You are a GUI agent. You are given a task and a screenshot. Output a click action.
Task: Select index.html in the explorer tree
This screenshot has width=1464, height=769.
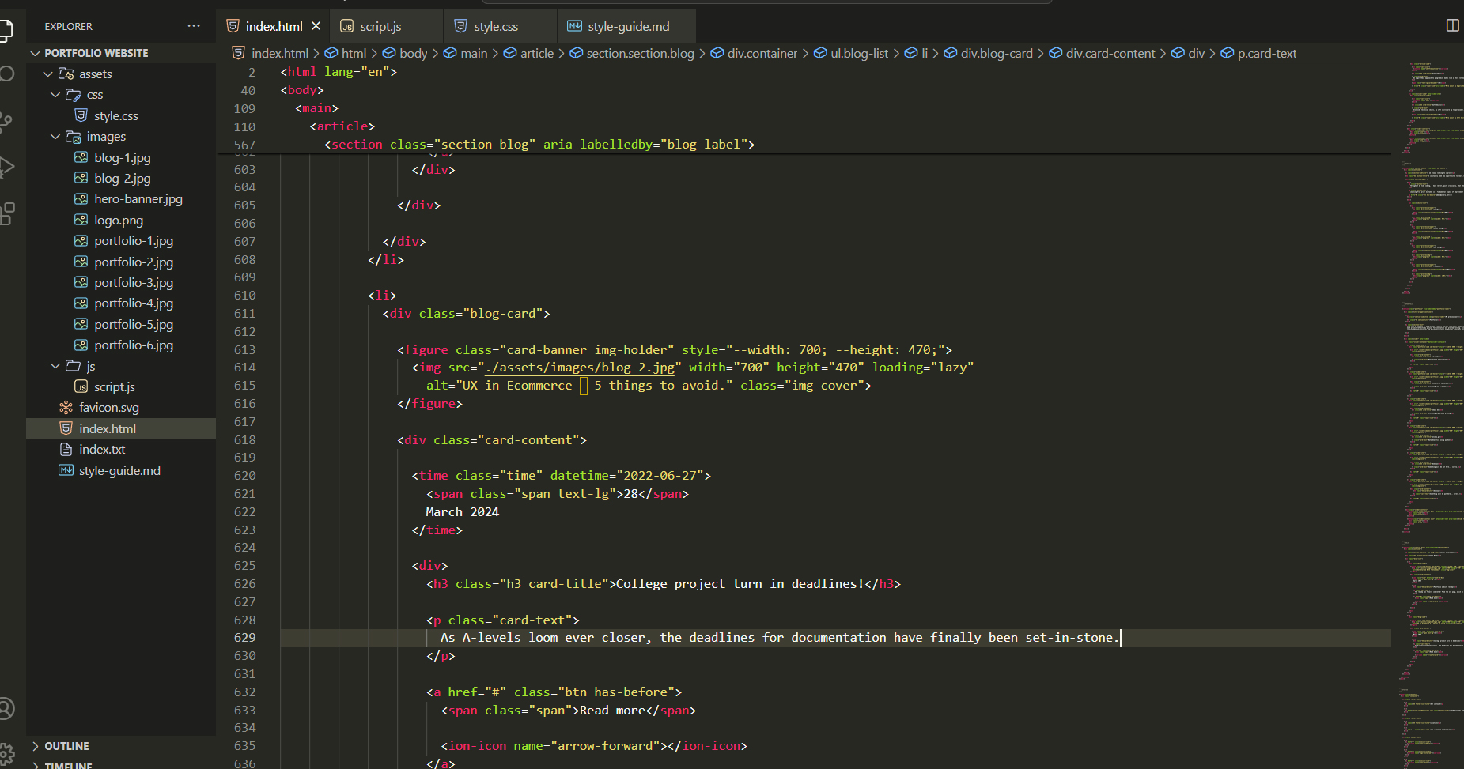pyautogui.click(x=121, y=428)
